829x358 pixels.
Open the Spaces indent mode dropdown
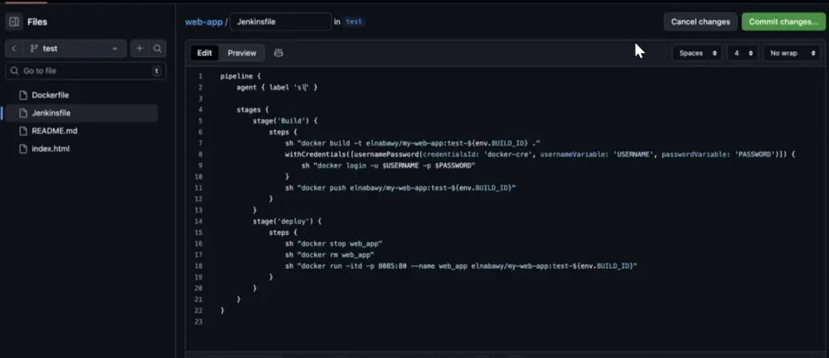pyautogui.click(x=697, y=53)
